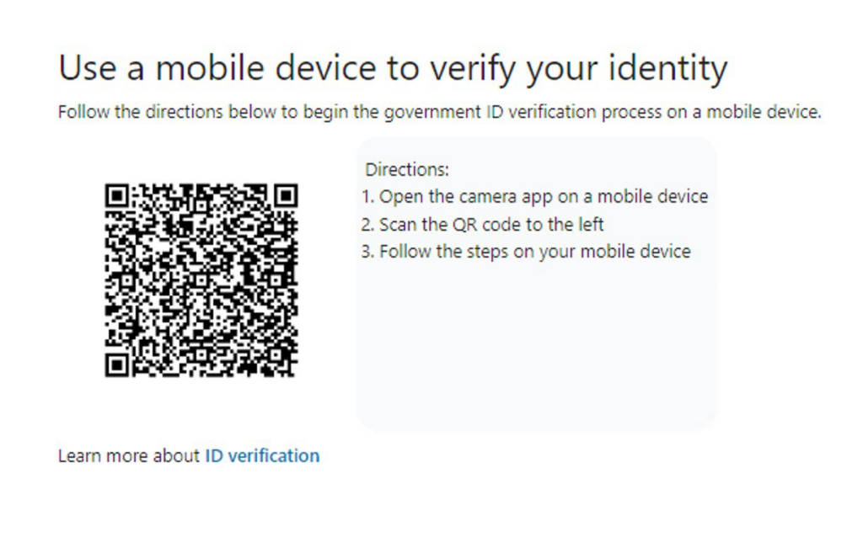
Task: Click the word 'Use' in the heading
Action: (88, 68)
